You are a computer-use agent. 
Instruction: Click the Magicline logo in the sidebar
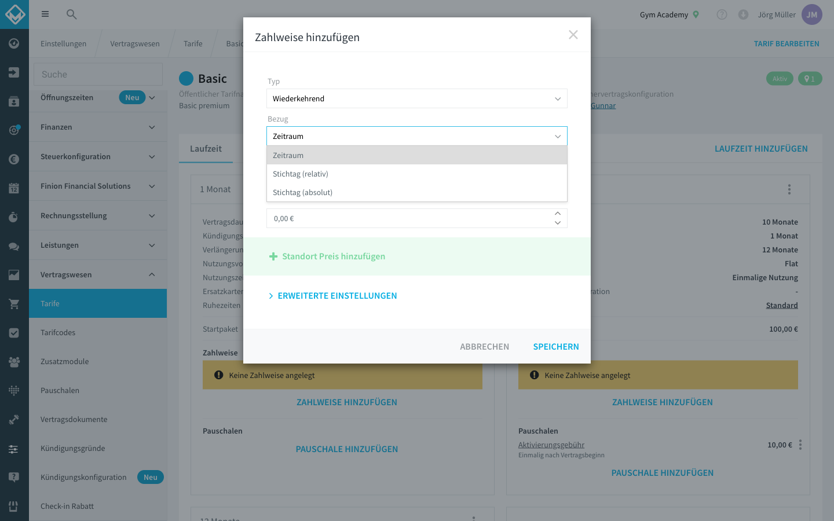click(14, 14)
